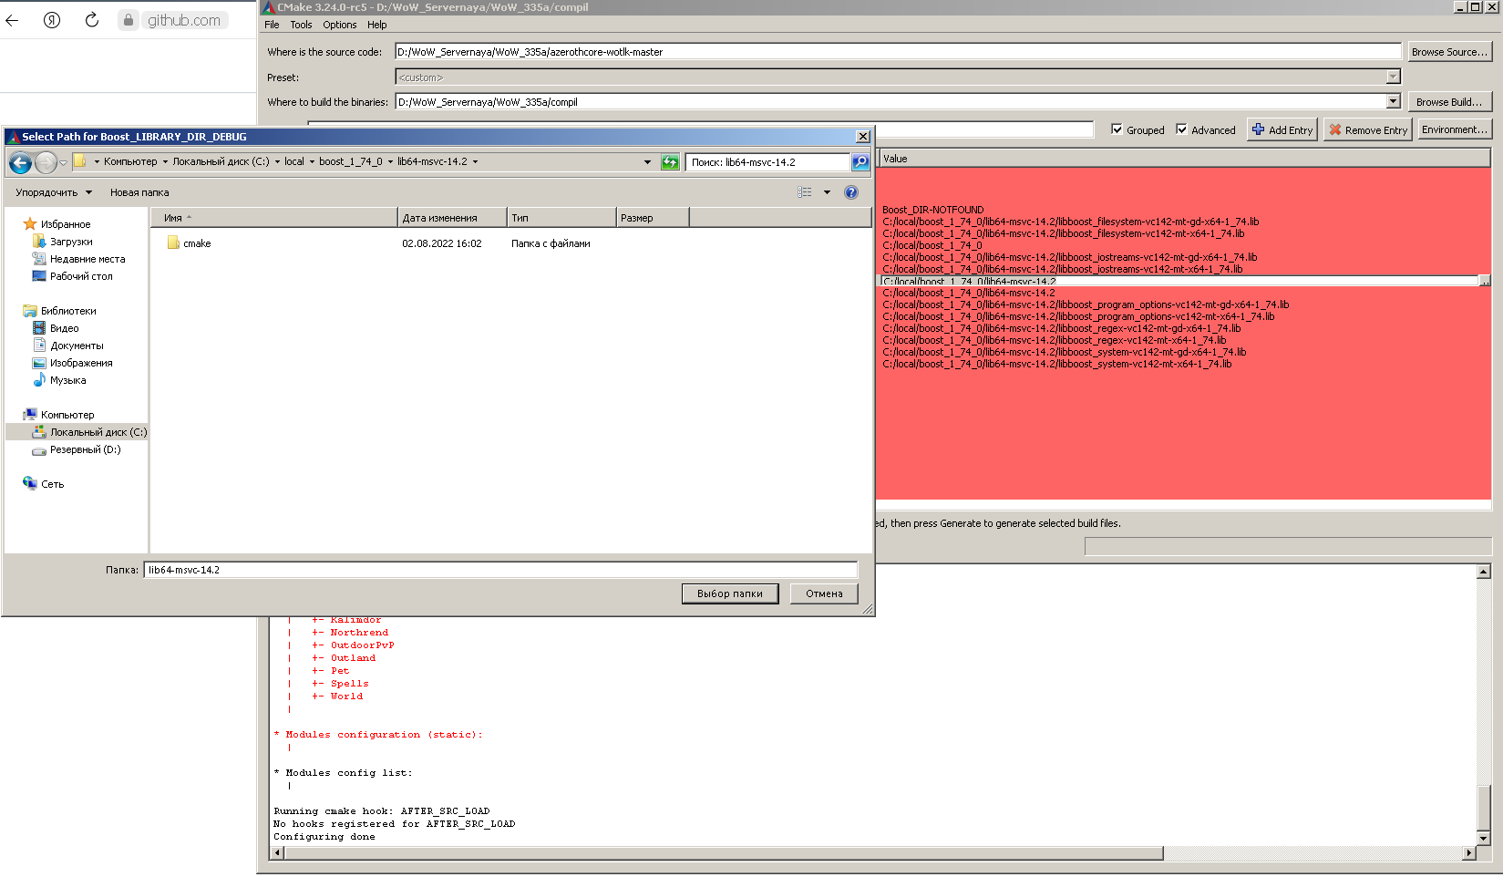Expand the Упорядочить dropdown menu

click(x=52, y=191)
